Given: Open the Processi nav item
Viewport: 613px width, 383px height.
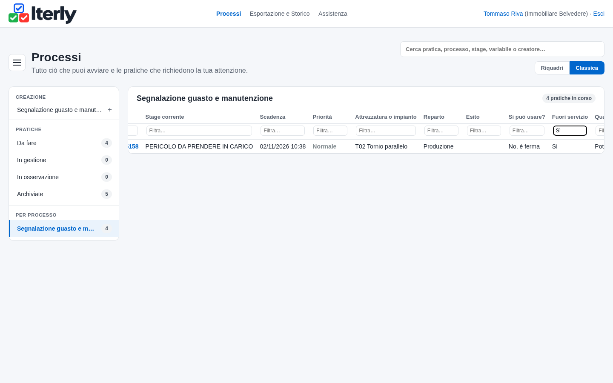Looking at the screenshot, I should click(229, 14).
